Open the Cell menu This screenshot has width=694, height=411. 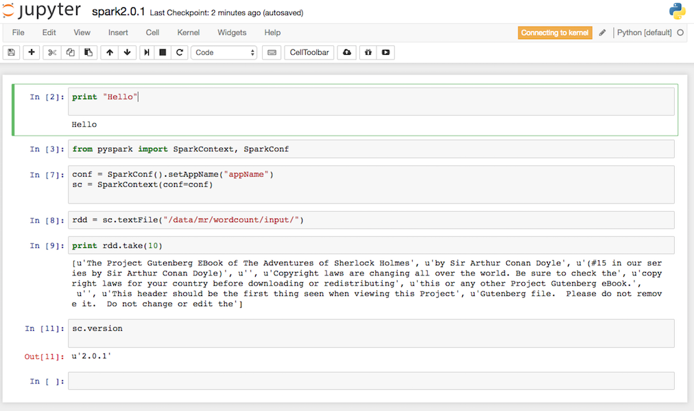pos(153,33)
